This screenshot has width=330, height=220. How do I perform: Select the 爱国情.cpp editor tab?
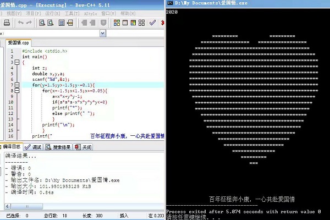18,43
